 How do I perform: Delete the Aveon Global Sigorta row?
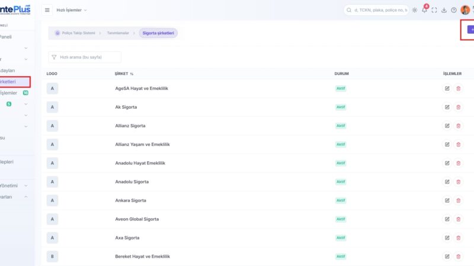pyautogui.click(x=458, y=219)
